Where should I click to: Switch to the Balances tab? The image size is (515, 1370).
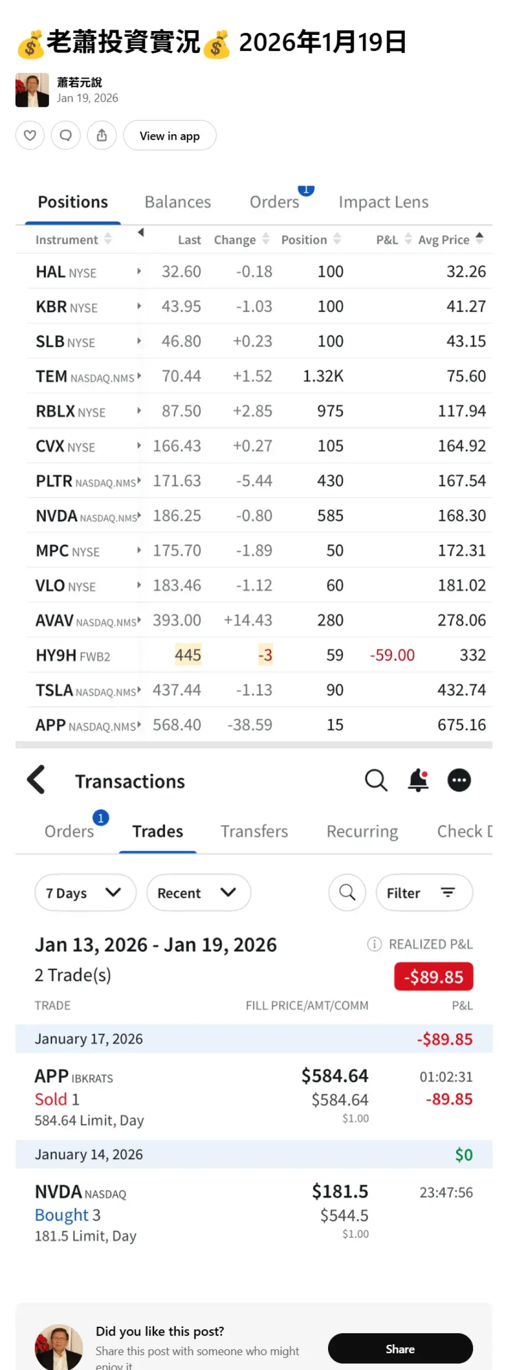(x=177, y=202)
